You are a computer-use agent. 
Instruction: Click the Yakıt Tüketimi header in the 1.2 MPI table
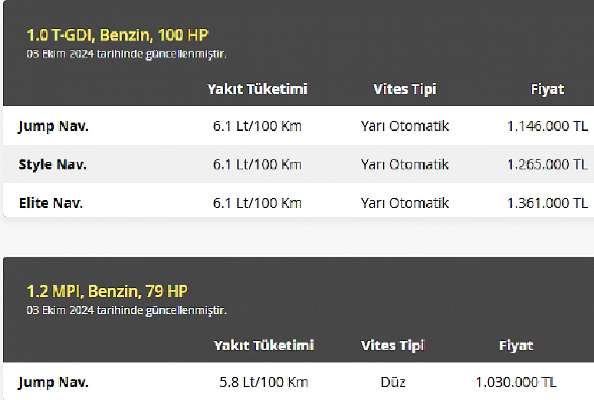[264, 345]
